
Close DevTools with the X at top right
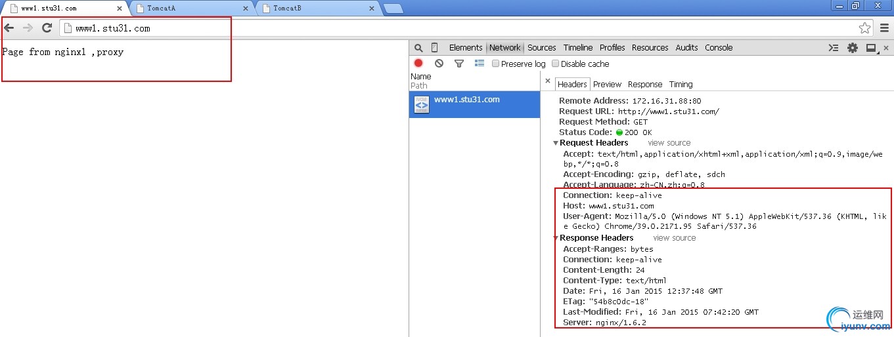[887, 48]
